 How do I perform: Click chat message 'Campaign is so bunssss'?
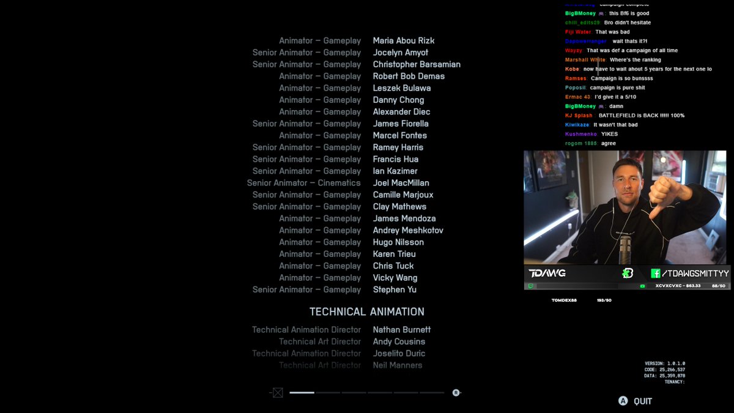click(x=622, y=78)
